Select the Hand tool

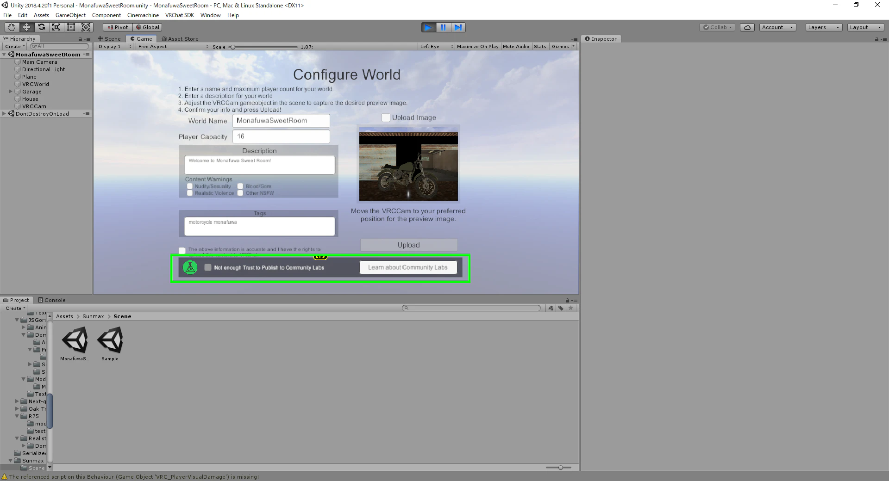pyautogui.click(x=12, y=27)
